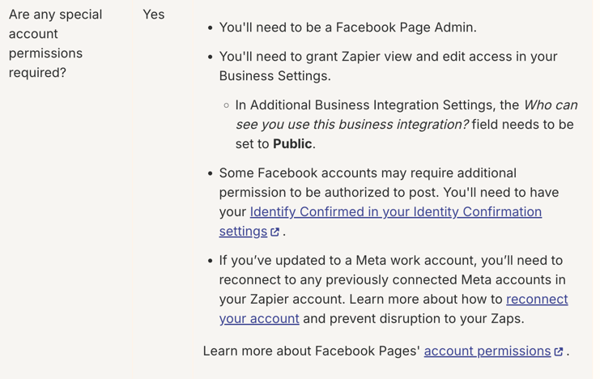
Task: Click bullet marker before Facebook Page Admin
Action: (210, 28)
